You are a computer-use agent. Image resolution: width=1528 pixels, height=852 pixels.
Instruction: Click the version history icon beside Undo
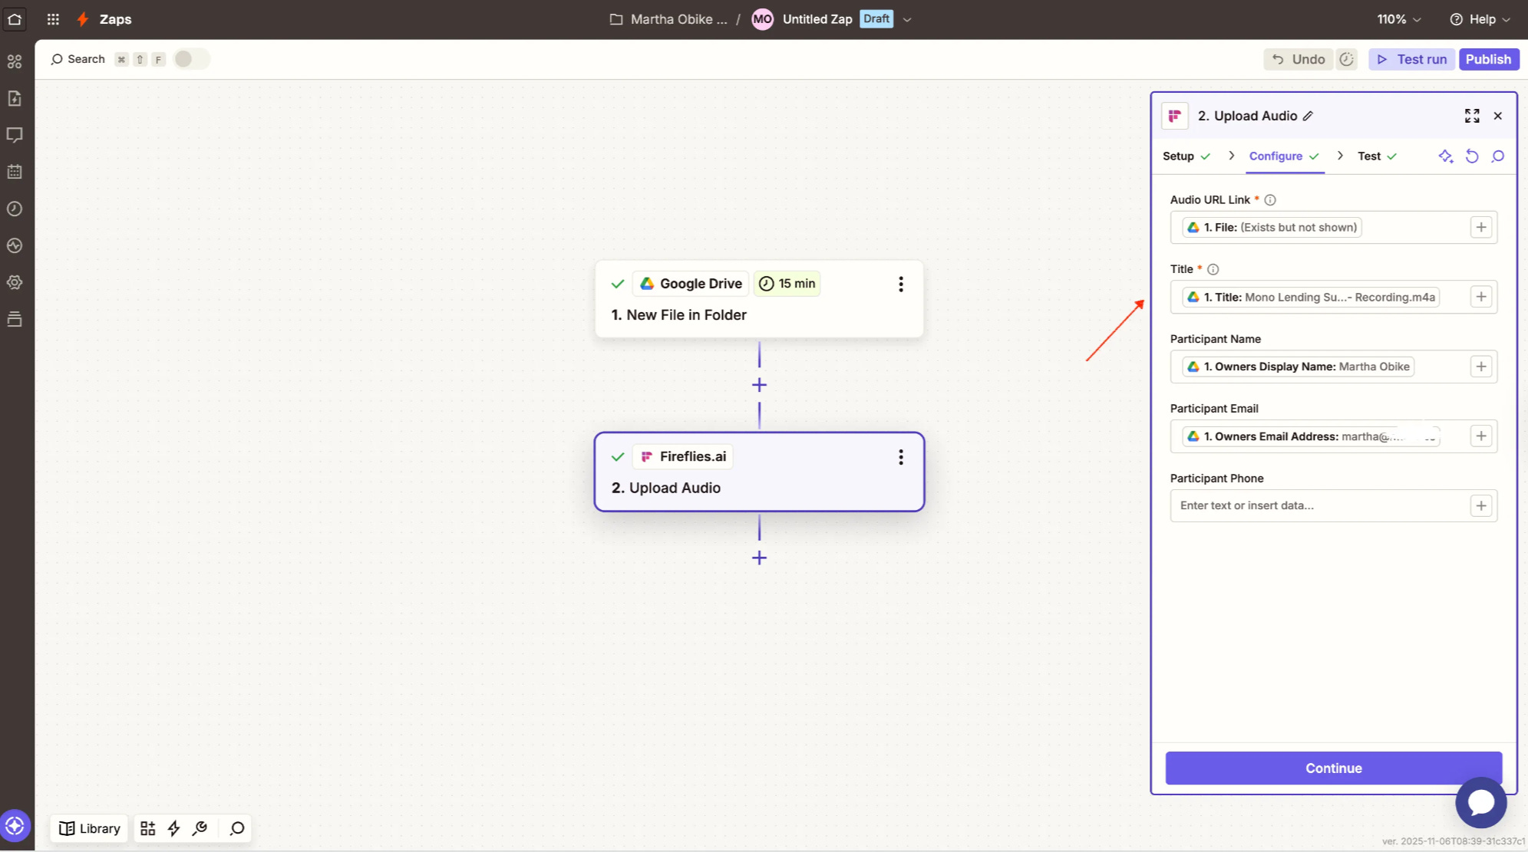[1347, 59]
